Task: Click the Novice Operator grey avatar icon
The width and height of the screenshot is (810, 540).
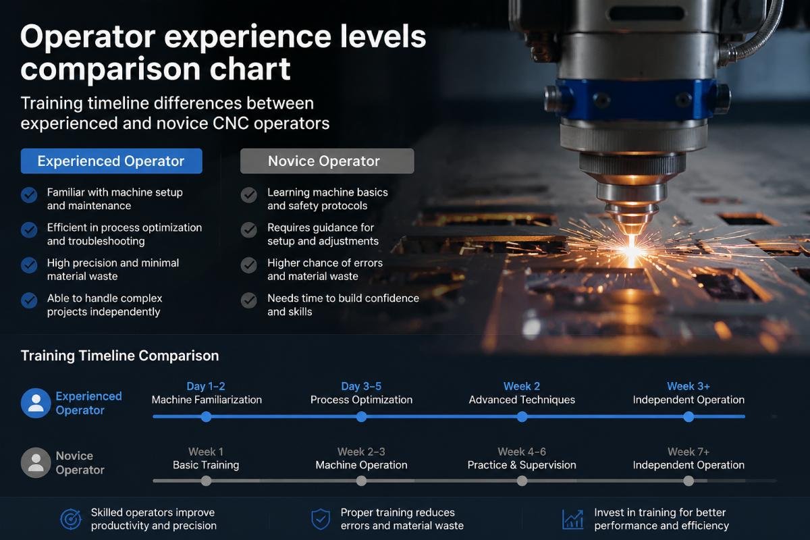Action: tap(36, 462)
